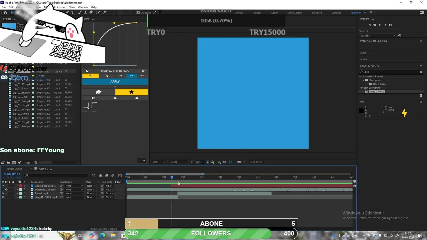Collapse the Plugin Everything group
The height and width of the screenshot is (240, 427).
(360, 88)
